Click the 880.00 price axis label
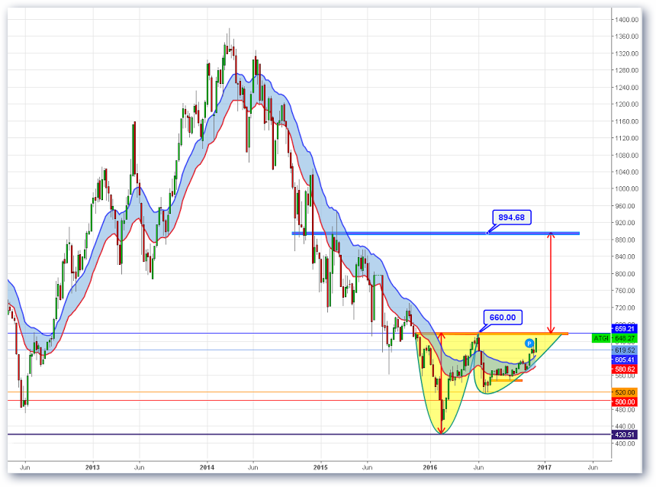 click(x=626, y=240)
